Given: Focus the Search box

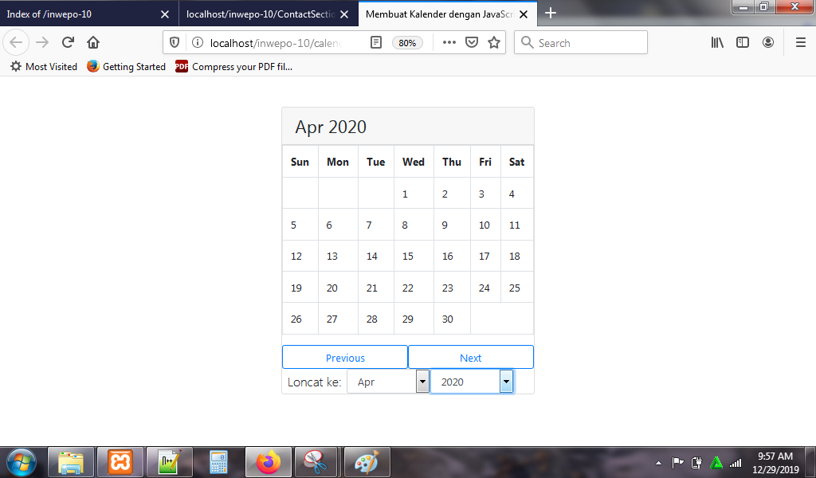Looking at the screenshot, I should click(x=581, y=43).
